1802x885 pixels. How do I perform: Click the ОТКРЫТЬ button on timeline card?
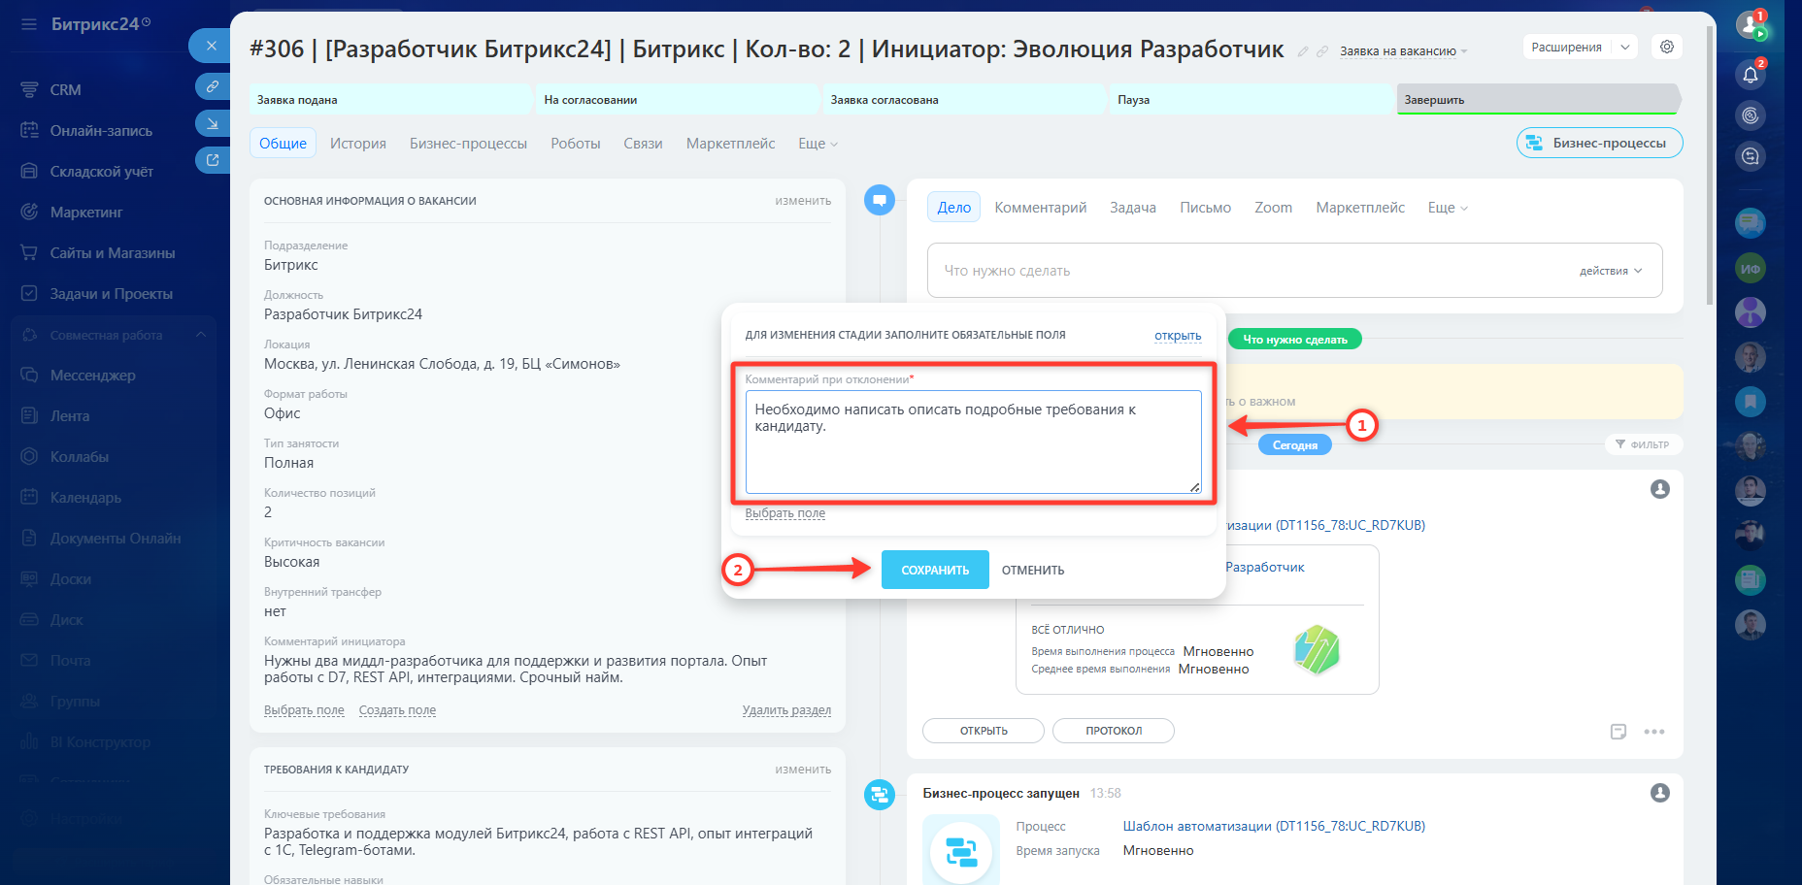point(984,731)
